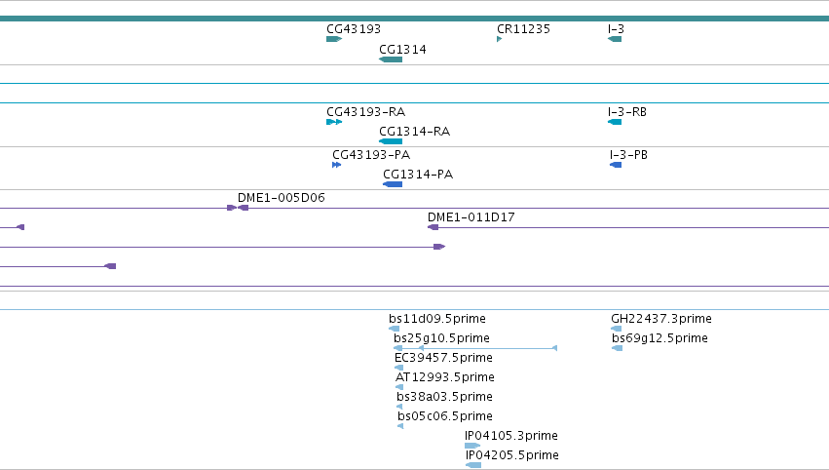Select the CG43193-PA label

tap(371, 155)
